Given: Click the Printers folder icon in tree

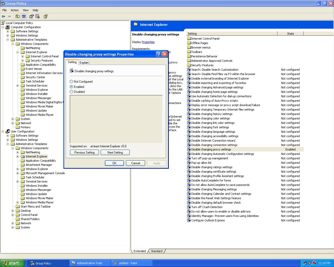Looking at the screenshot, I should pyautogui.click(x=18, y=127).
